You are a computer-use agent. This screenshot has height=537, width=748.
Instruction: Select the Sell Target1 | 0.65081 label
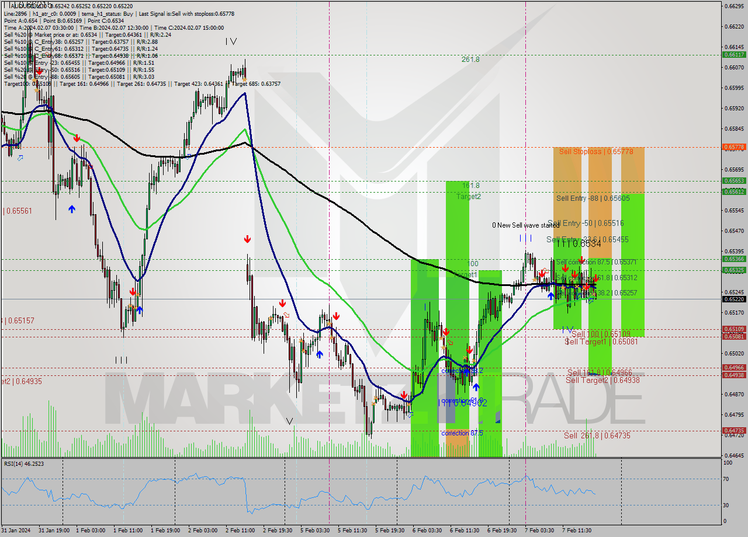(601, 341)
